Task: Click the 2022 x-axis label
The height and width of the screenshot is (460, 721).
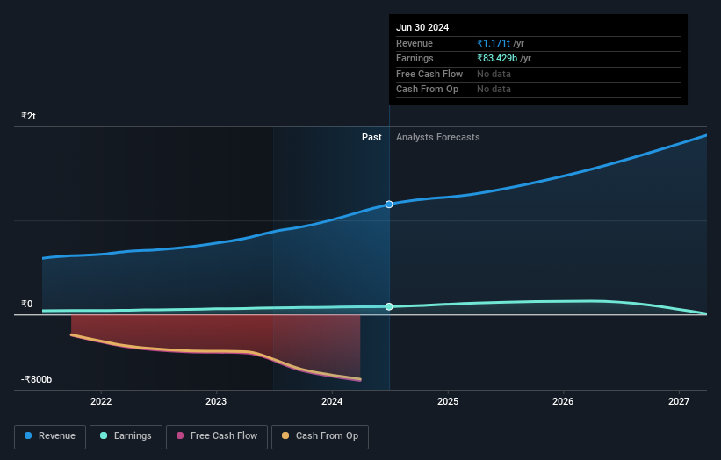Action: pos(101,401)
